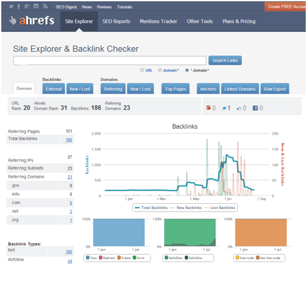The height and width of the screenshot is (297, 307).
Task: Click the thumbs-up likes count icon
Action: pos(239,108)
